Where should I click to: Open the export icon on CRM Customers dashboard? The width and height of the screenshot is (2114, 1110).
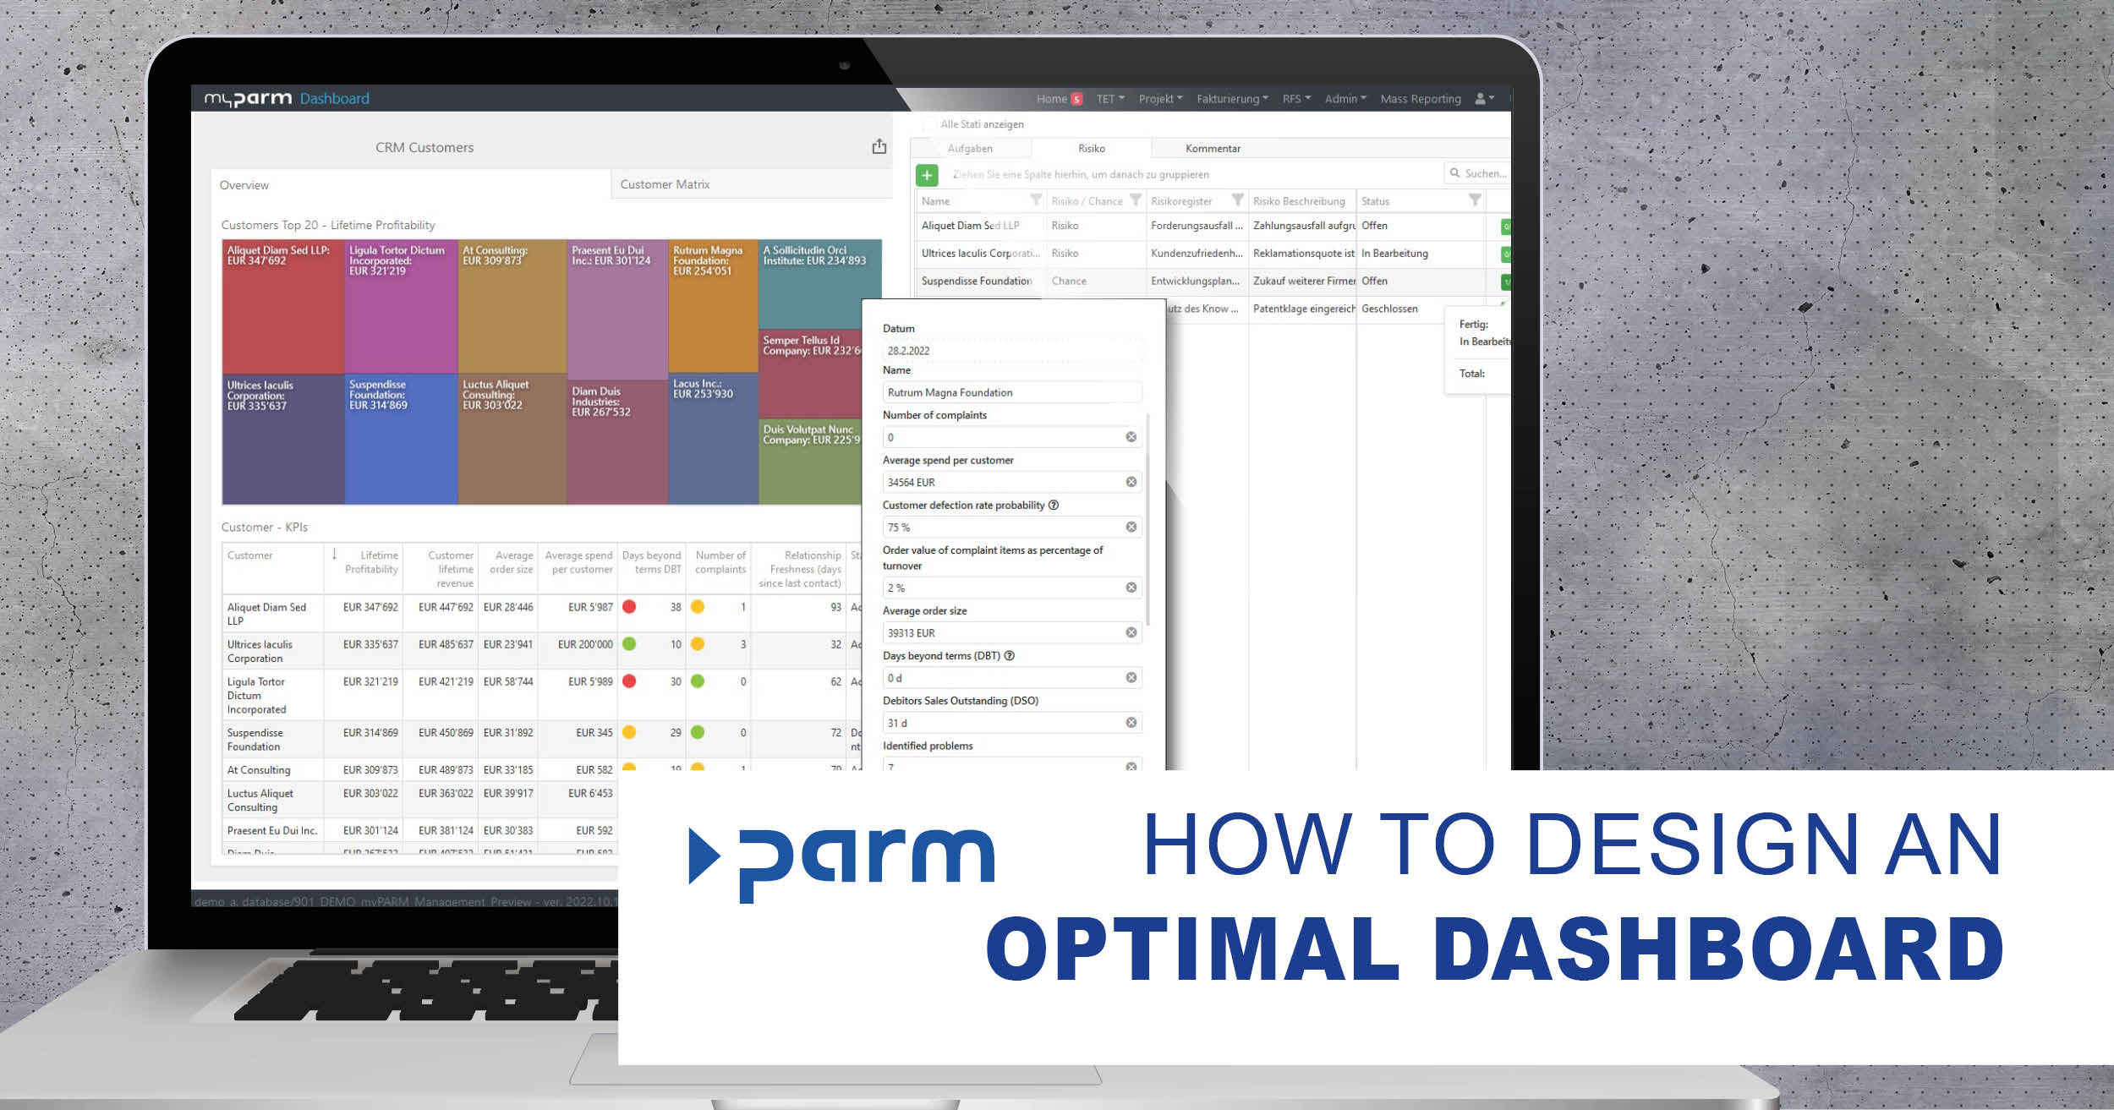pyautogui.click(x=879, y=145)
